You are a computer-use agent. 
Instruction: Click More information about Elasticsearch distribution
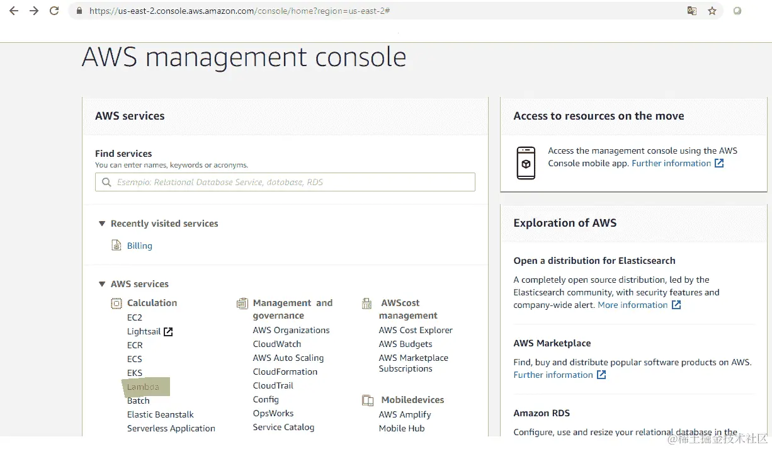632,305
